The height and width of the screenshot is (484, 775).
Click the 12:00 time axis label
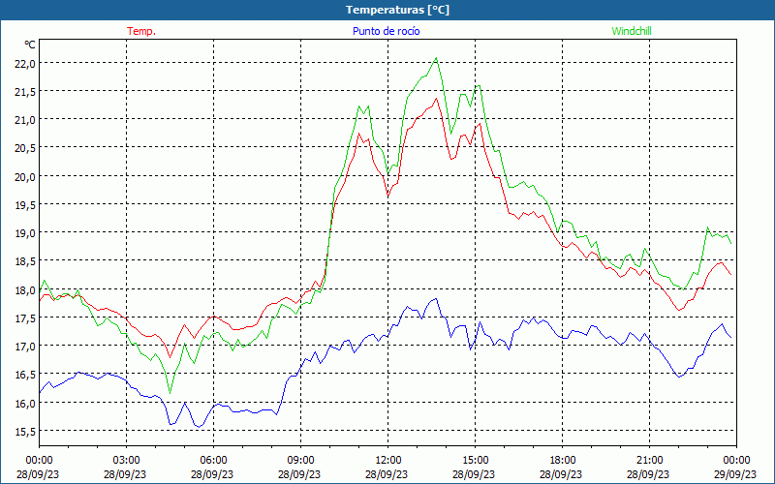click(x=387, y=460)
